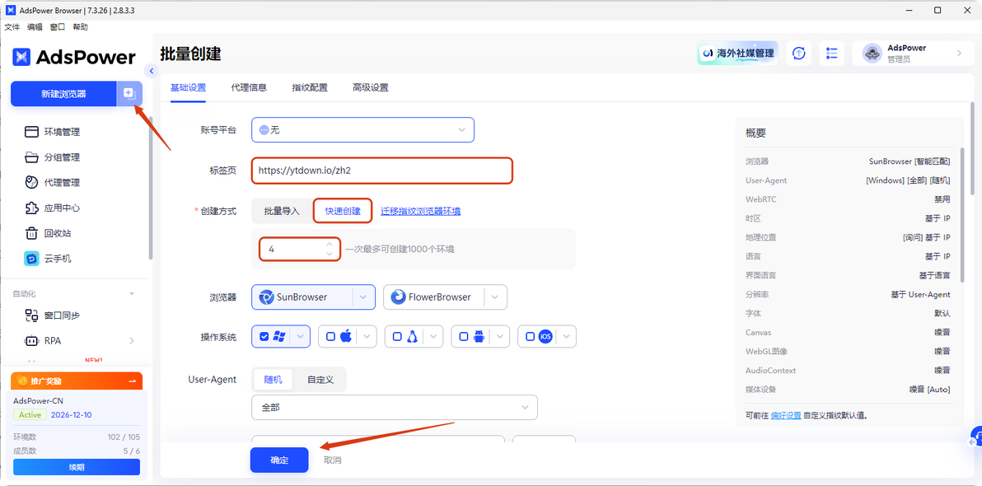
Task: Expand the SunBrowser version dropdown arrow
Action: point(363,297)
